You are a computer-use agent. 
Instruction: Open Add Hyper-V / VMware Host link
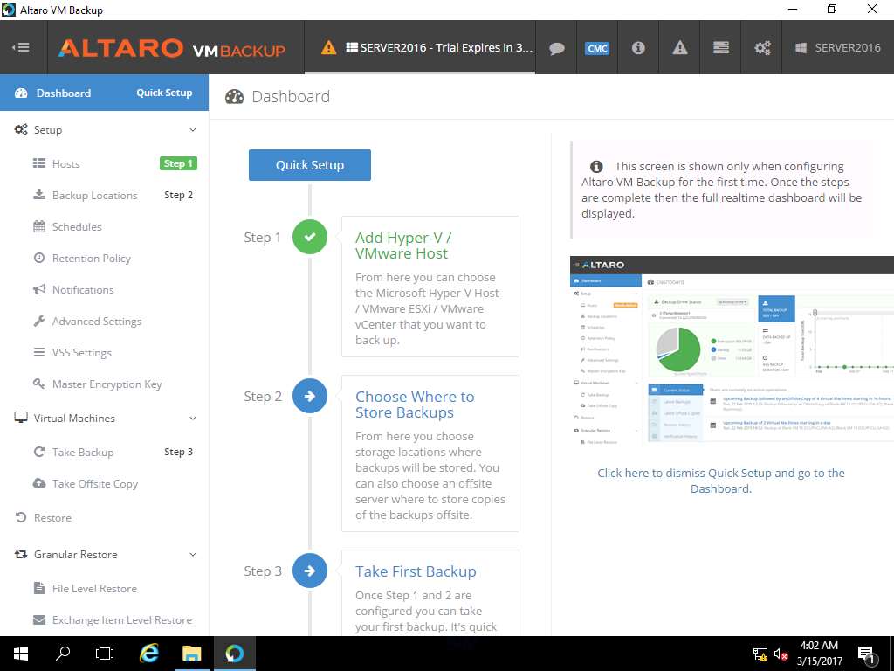pyautogui.click(x=403, y=246)
